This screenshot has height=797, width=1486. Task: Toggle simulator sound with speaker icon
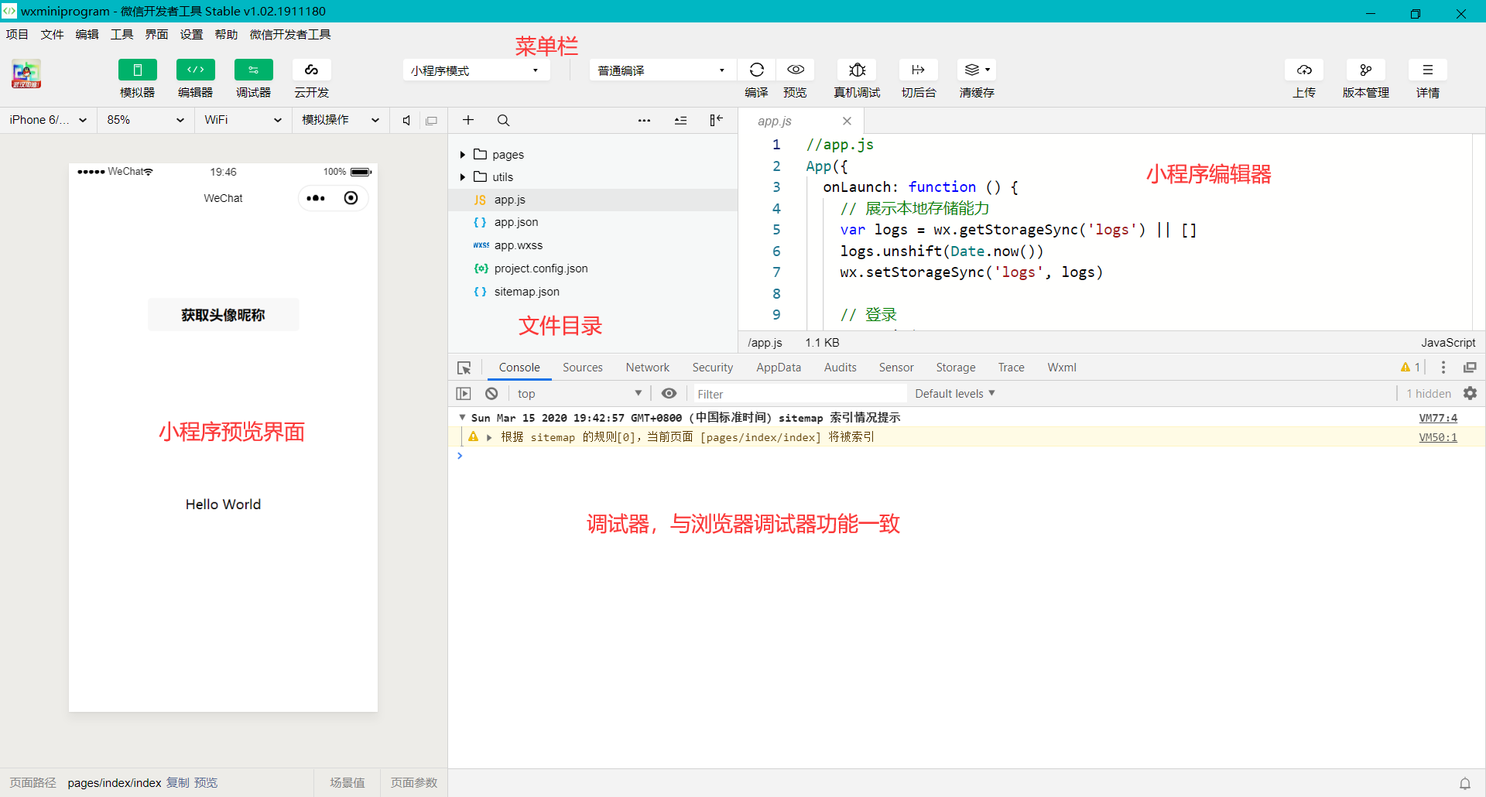point(406,120)
